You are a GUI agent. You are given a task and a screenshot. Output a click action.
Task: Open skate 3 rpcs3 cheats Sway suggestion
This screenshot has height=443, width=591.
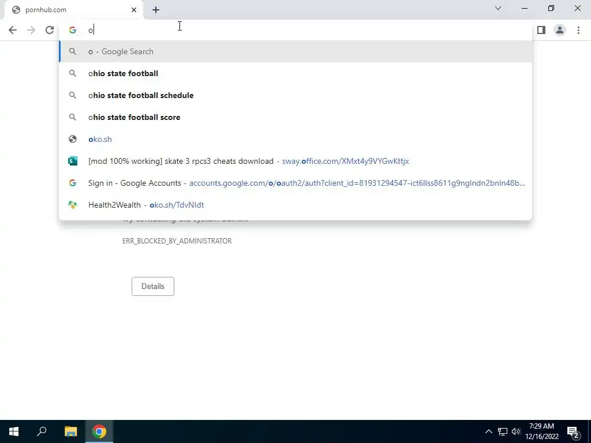[295, 162]
